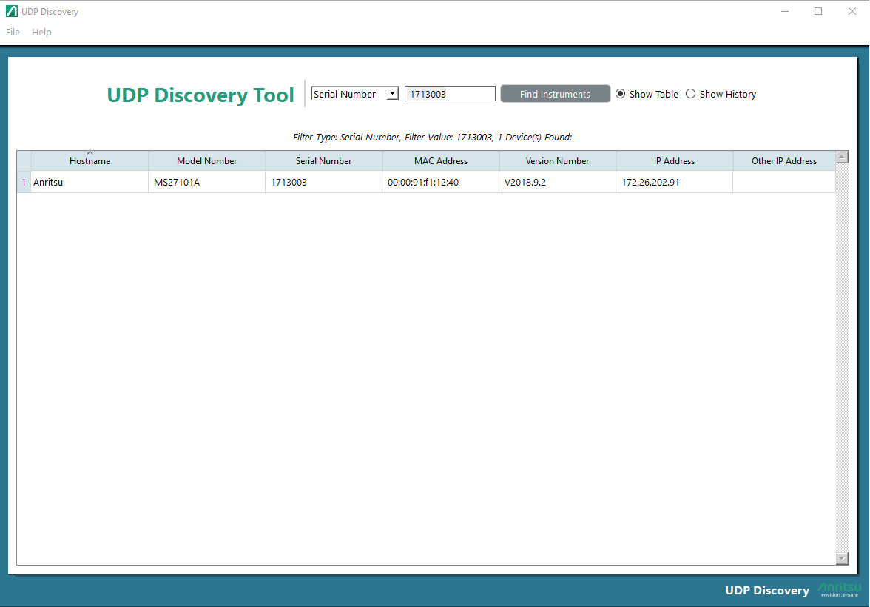Click the Find Instruments button
870x607 pixels.
coord(555,94)
